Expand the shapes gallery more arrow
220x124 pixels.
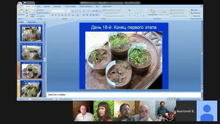[x=146, y=16]
